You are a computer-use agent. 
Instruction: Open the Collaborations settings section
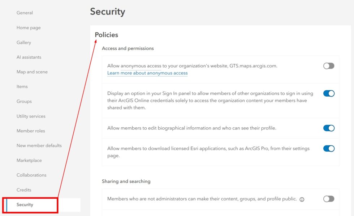(31, 175)
